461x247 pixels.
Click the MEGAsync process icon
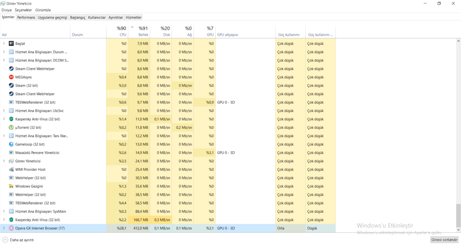[11, 77]
